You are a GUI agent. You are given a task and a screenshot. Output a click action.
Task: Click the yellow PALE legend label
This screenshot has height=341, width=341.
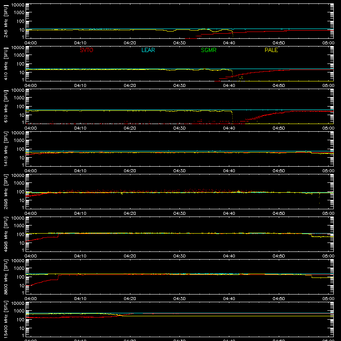[271, 50]
